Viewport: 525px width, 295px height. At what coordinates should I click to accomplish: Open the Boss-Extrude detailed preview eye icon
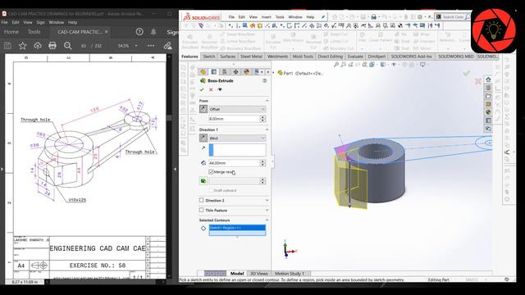tap(220, 89)
